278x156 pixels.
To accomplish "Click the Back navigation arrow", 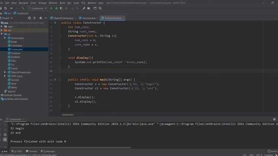I will (x=12, y=8).
